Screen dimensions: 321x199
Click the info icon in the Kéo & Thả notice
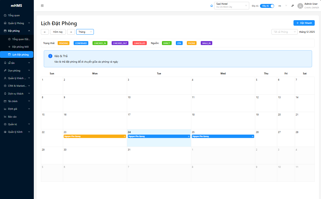[50, 56]
